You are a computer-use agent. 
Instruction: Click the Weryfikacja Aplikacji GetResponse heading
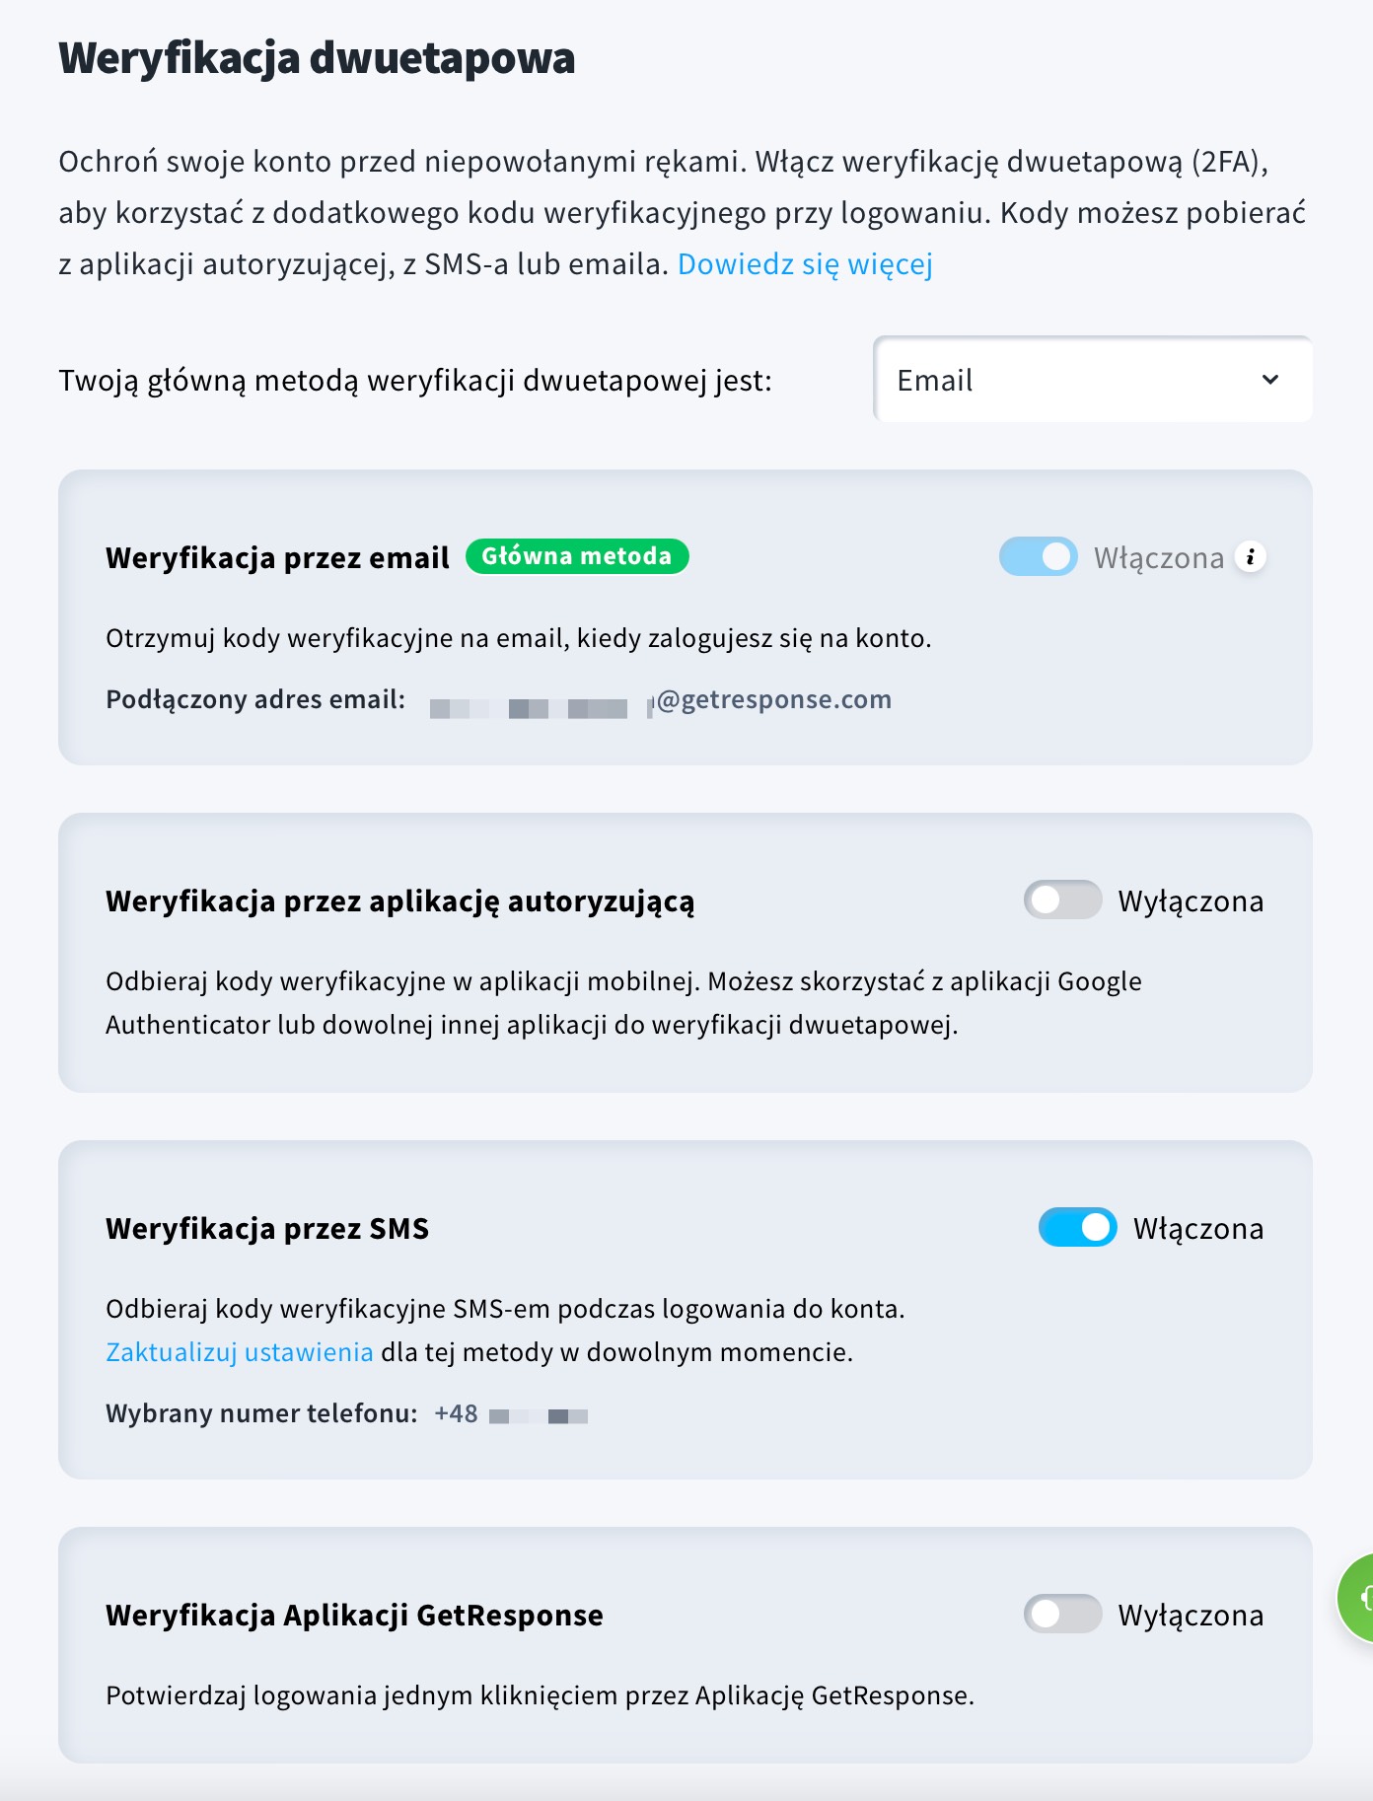[x=354, y=1615]
